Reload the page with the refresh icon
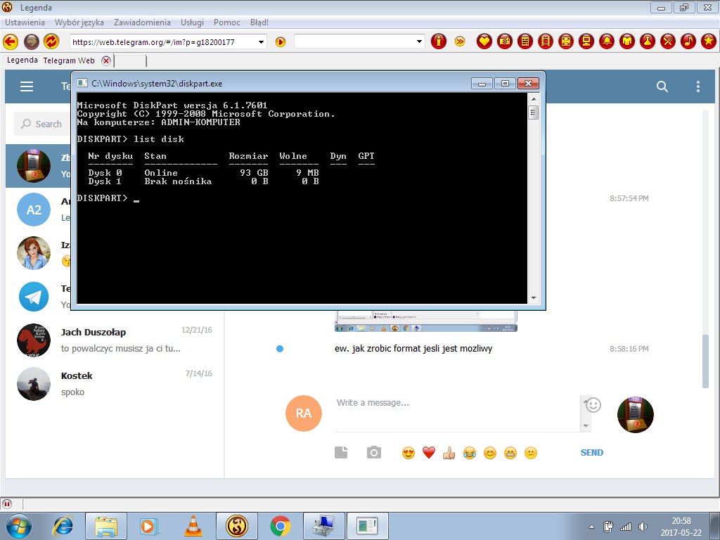The height and width of the screenshot is (540, 720). pyautogui.click(x=51, y=41)
